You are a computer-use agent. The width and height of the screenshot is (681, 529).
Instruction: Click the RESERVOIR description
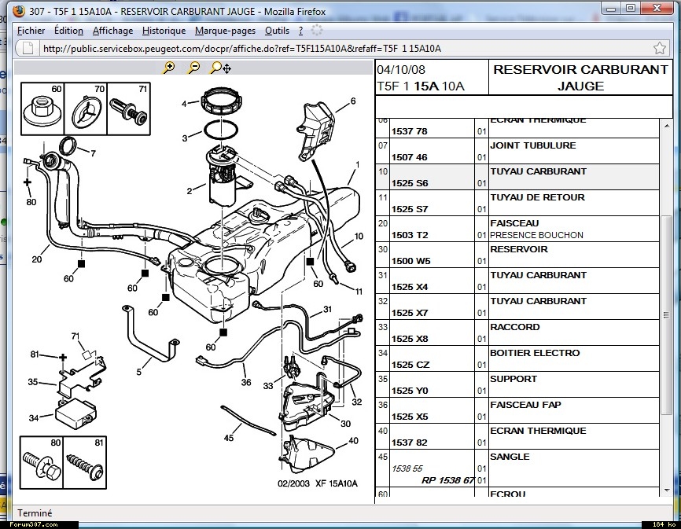[x=519, y=249]
